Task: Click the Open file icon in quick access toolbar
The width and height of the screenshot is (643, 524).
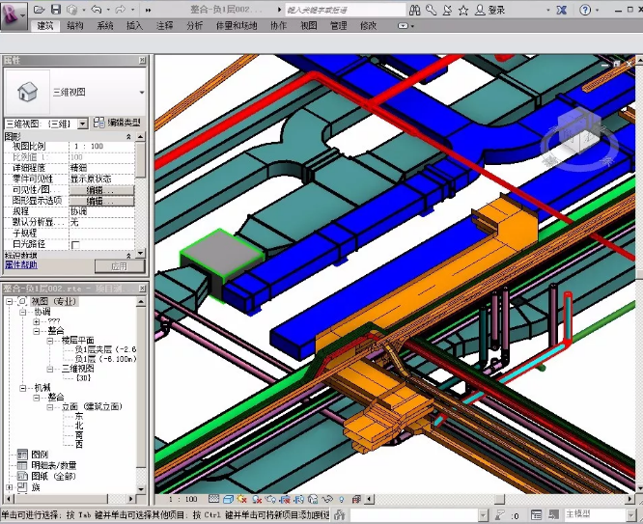Action: (39, 9)
